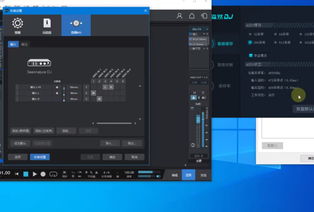Open the 插入 inserts dropdown arrow in mixer

(204, 34)
